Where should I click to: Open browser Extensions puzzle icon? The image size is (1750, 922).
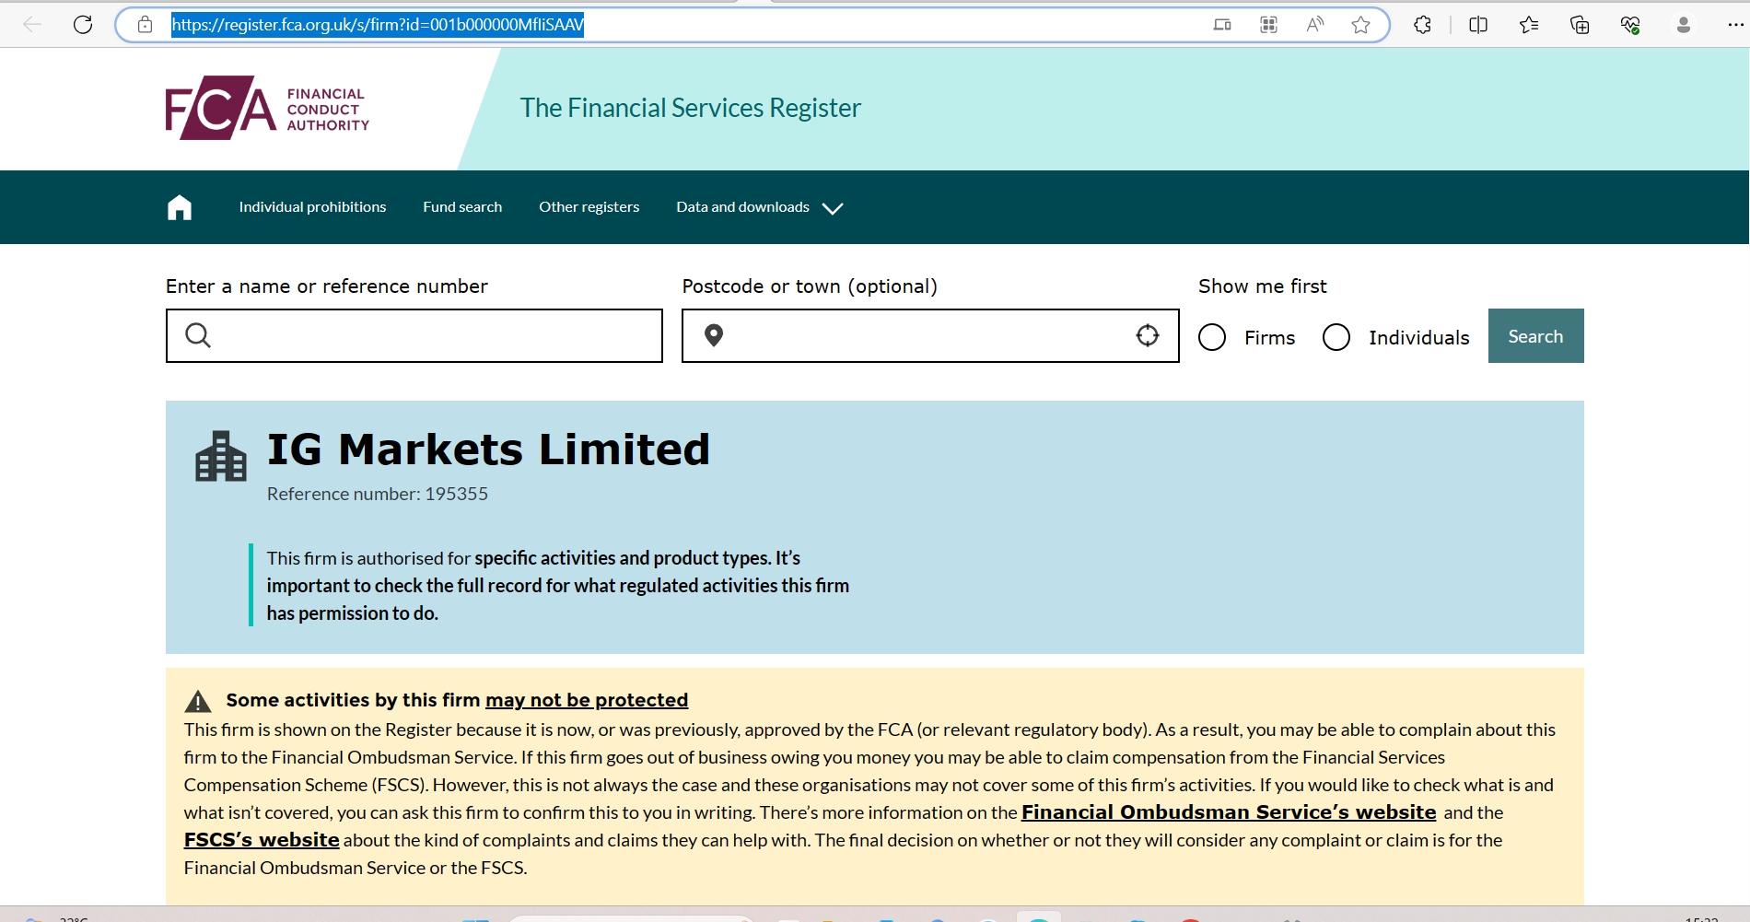[1422, 25]
